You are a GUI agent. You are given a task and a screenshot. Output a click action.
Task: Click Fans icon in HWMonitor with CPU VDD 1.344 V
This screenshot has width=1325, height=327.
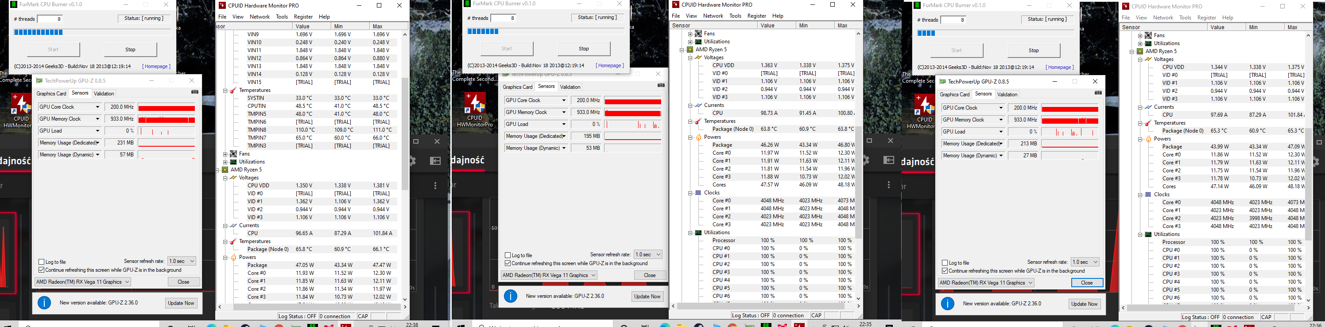point(1148,35)
